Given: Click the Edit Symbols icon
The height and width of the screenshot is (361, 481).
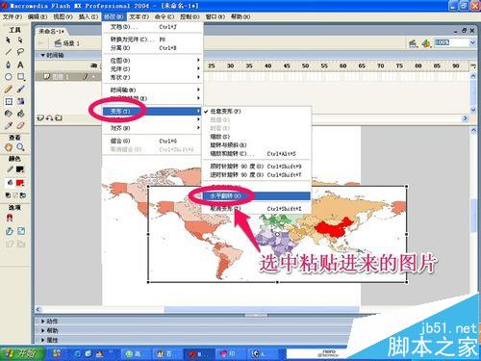Looking at the screenshot, I should point(426,43).
